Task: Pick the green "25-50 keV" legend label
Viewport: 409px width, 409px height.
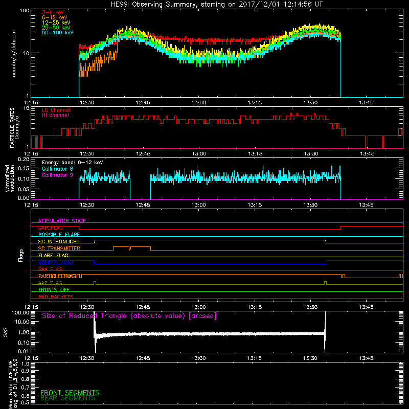Action: tap(56, 28)
